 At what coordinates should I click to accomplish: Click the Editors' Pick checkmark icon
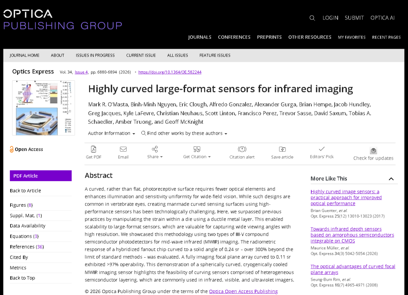[x=321, y=149]
